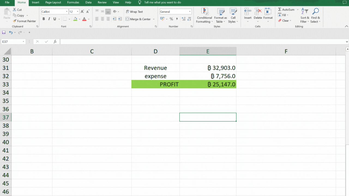Expand the formula bar
Screen dimensions: 349x196
pyautogui.click(x=347, y=42)
